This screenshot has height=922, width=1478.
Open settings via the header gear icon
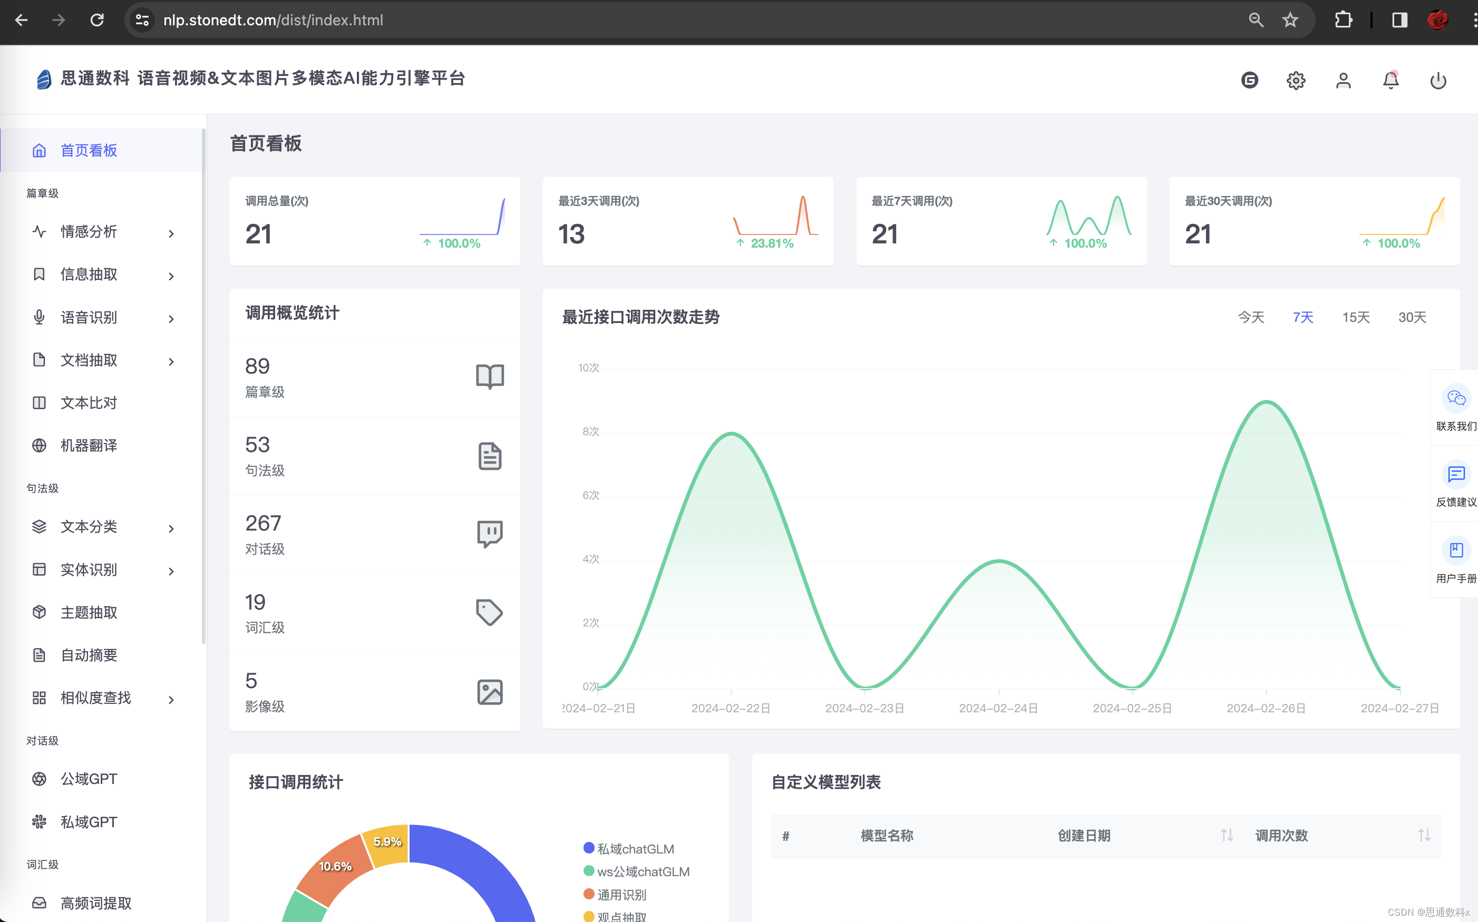1296,80
